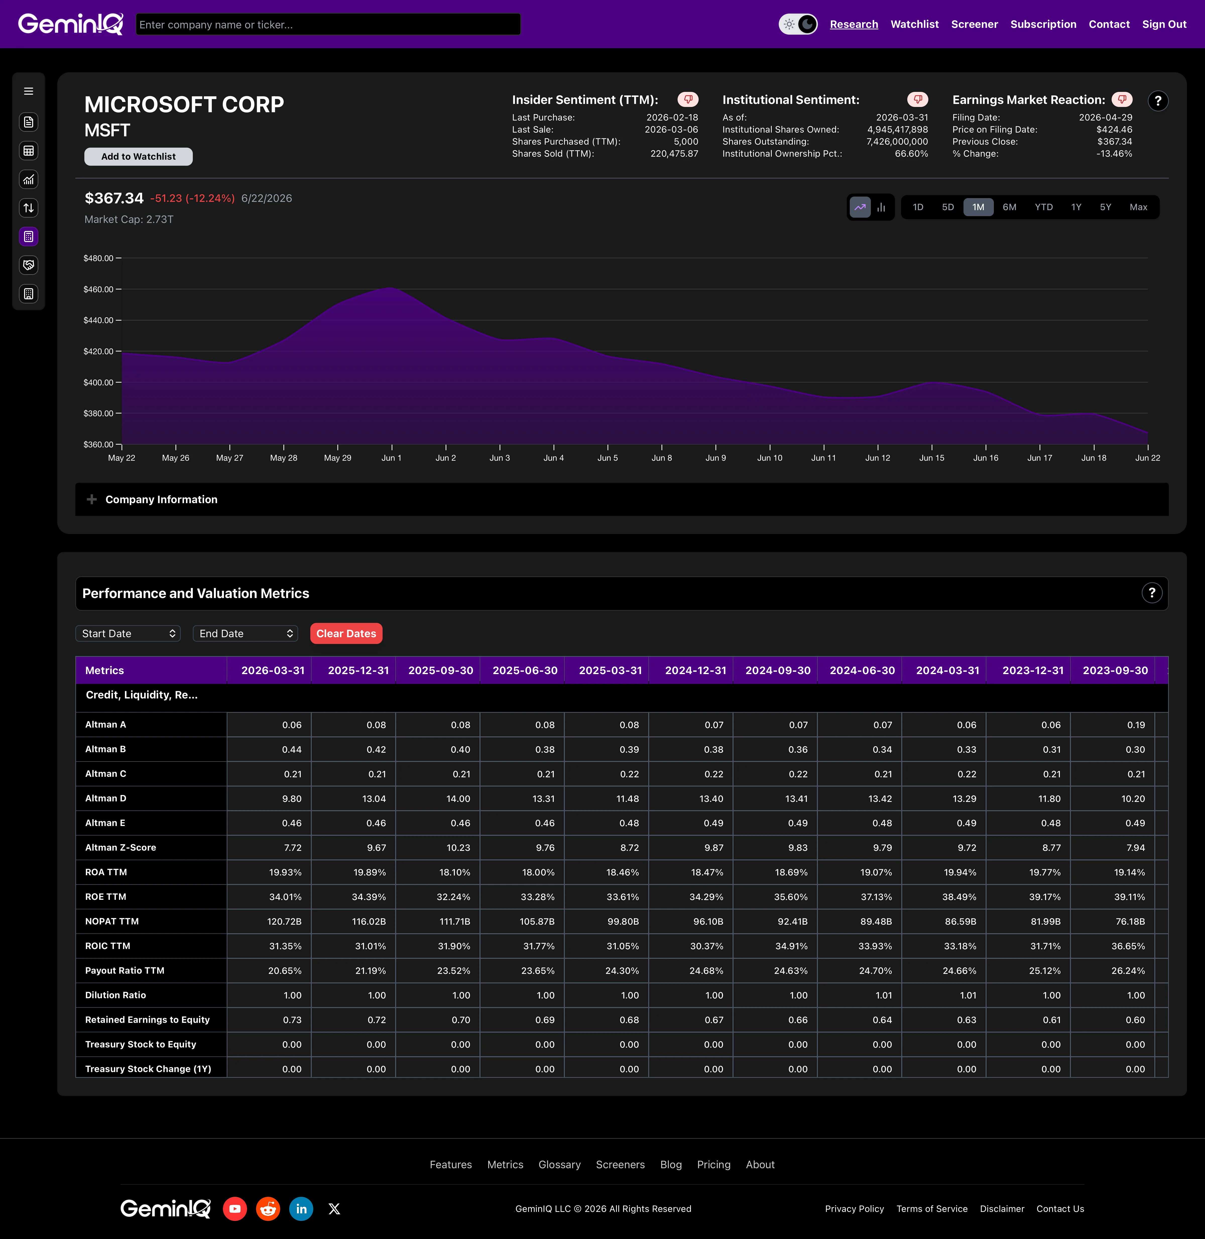Open the End Date dropdown
1205x1239 pixels.
tap(246, 633)
